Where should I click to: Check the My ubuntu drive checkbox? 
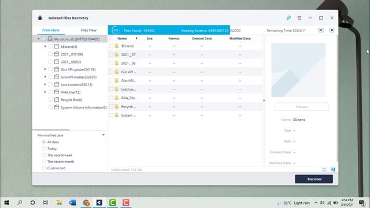click(44, 39)
